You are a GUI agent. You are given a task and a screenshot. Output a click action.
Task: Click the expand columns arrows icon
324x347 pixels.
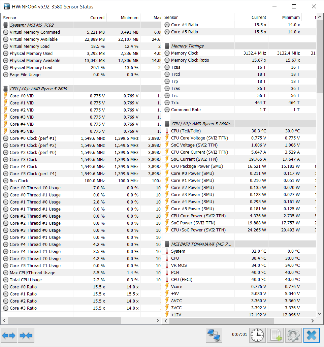click(9, 335)
